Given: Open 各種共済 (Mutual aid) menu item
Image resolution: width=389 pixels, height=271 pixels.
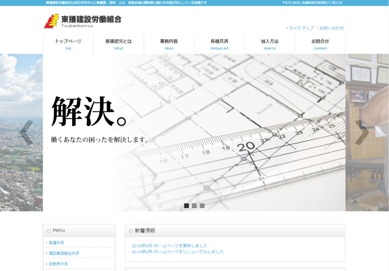Looking at the screenshot, I should (x=219, y=44).
